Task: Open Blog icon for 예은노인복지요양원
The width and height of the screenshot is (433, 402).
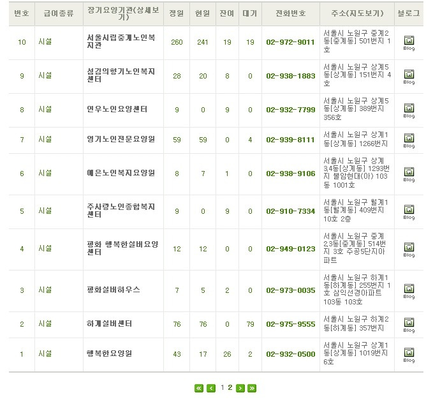Action: click(x=409, y=174)
